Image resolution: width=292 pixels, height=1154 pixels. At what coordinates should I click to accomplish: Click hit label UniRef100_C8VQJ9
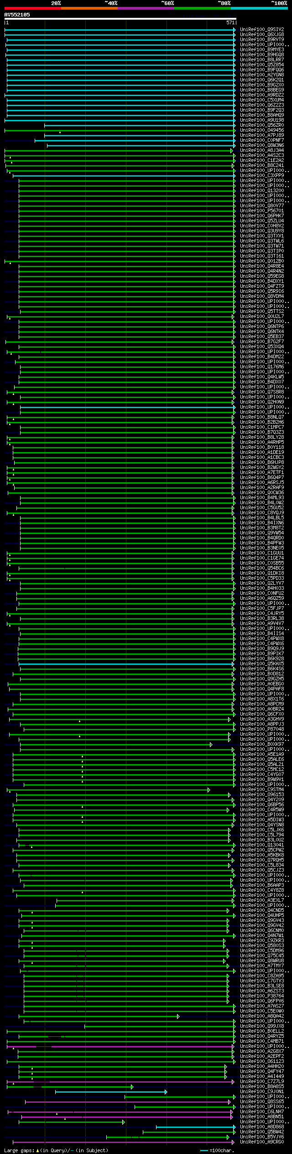262,512
